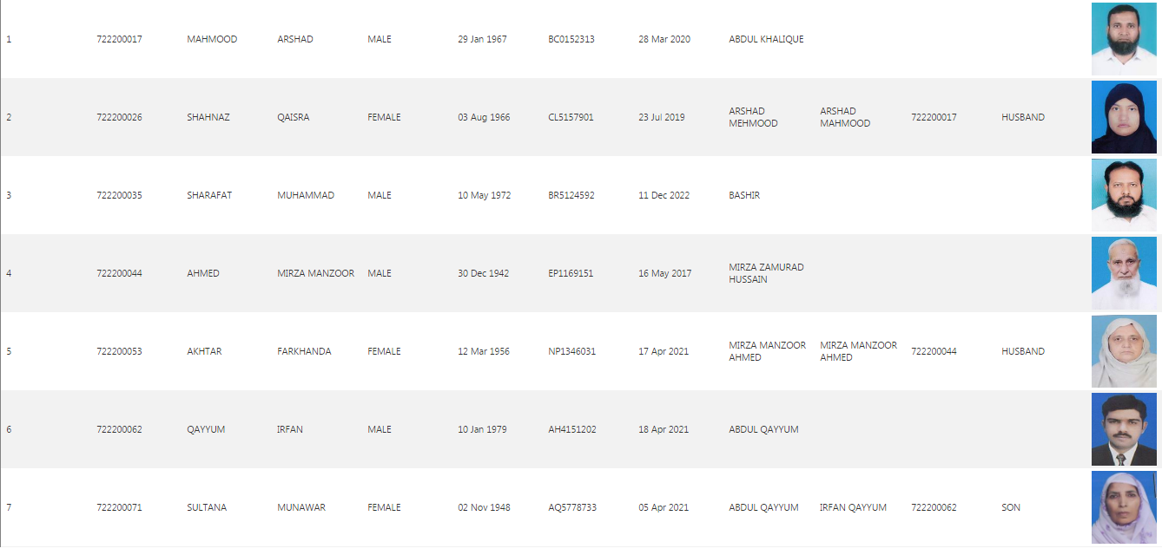Click the photo thumbnail for record 722200071
Image resolution: width=1162 pixels, height=555 pixels.
click(x=1124, y=507)
